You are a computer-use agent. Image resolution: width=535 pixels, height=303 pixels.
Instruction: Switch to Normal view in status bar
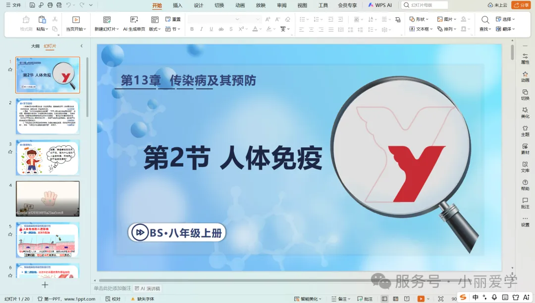click(384, 299)
